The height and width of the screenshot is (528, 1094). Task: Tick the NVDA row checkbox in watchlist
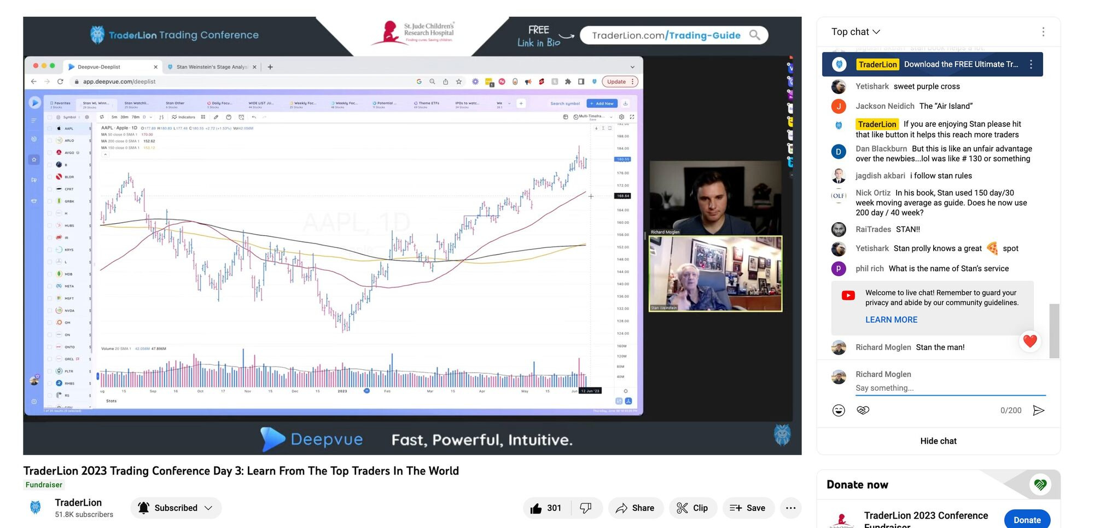(50, 311)
